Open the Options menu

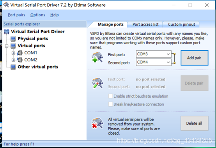click(37, 15)
